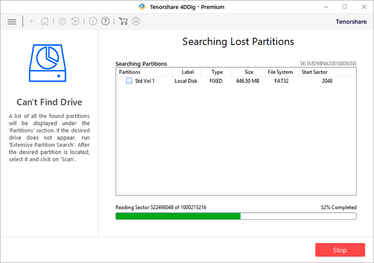The height and width of the screenshot is (263, 374).
Task: Go back with the arrow icon
Action: 32,21
